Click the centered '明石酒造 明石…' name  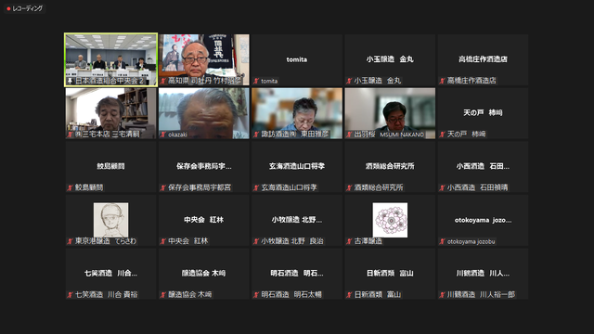[297, 273]
